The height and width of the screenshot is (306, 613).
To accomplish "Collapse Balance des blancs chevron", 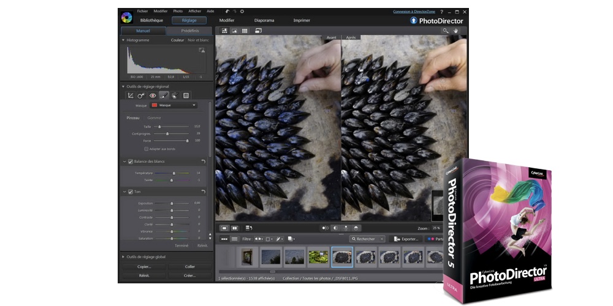I will pyautogui.click(x=124, y=161).
